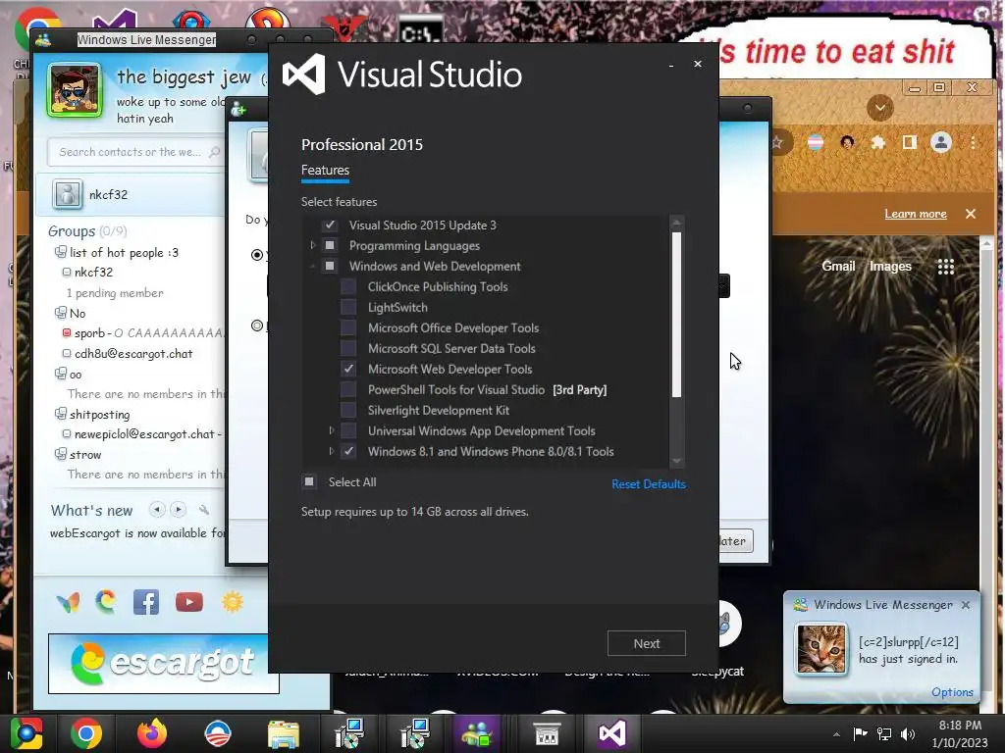Open Firefox from the taskbar
Screen dimensions: 1005x753
click(152, 733)
